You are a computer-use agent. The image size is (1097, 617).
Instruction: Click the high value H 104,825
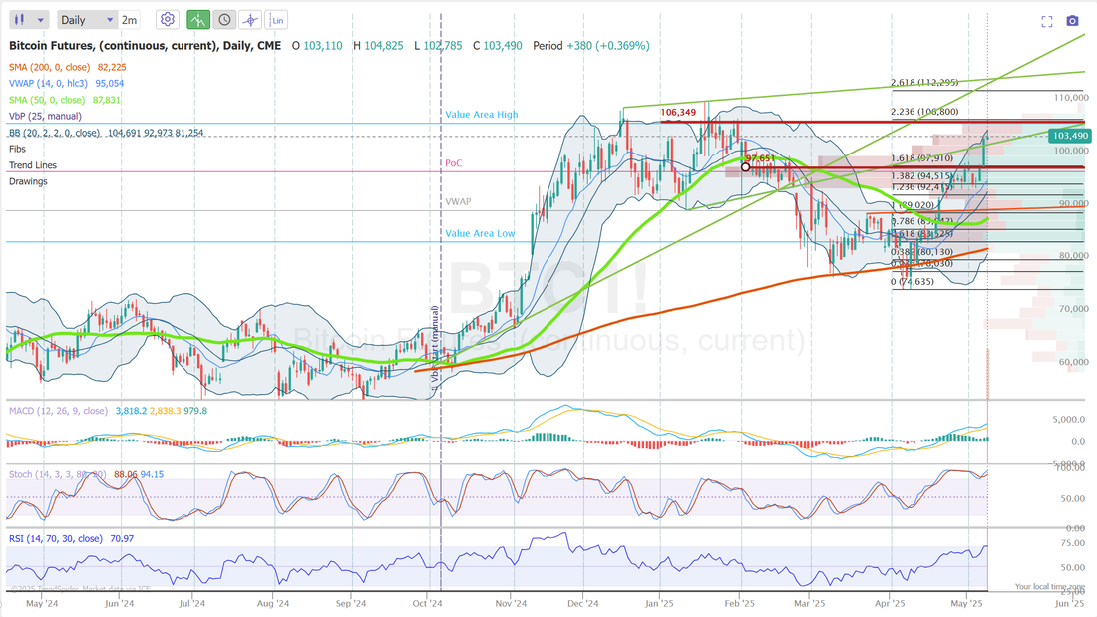pyautogui.click(x=378, y=46)
